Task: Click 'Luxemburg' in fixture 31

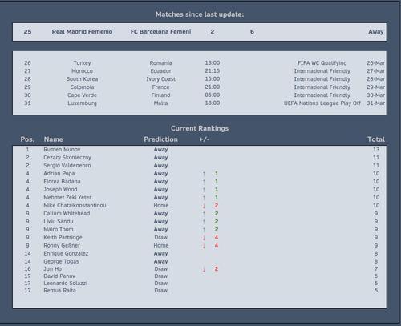Action: [82, 103]
